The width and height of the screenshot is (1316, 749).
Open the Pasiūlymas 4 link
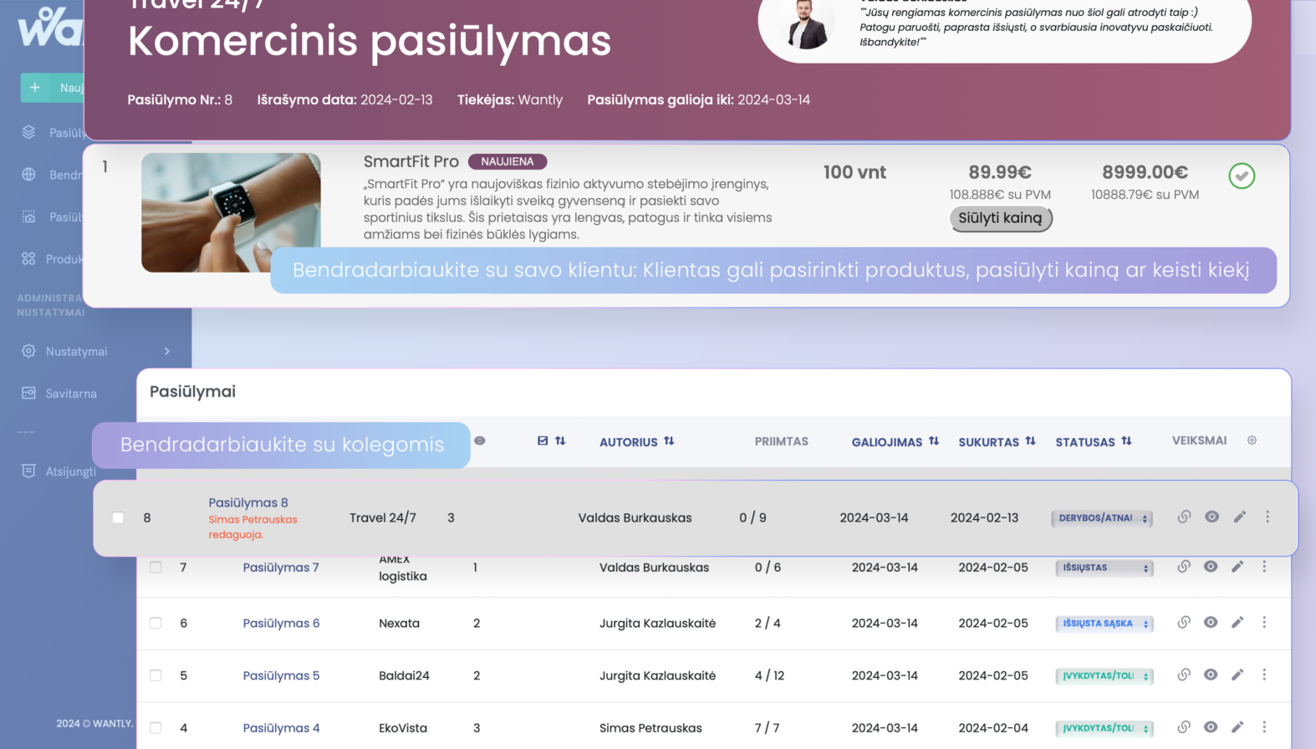click(281, 728)
